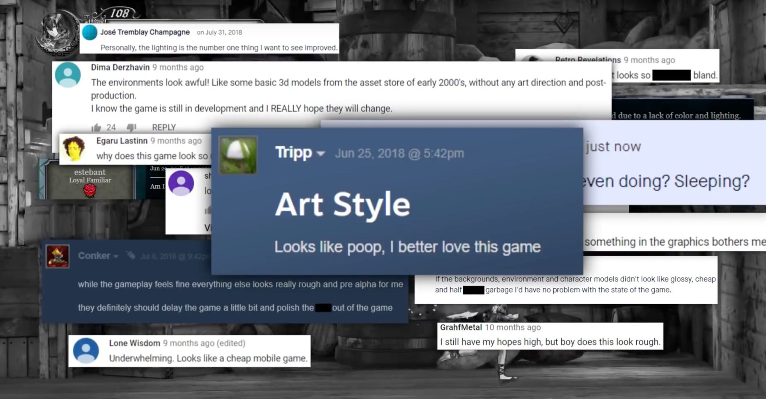Click Lone Wisdom's default avatar icon

pos(85,350)
